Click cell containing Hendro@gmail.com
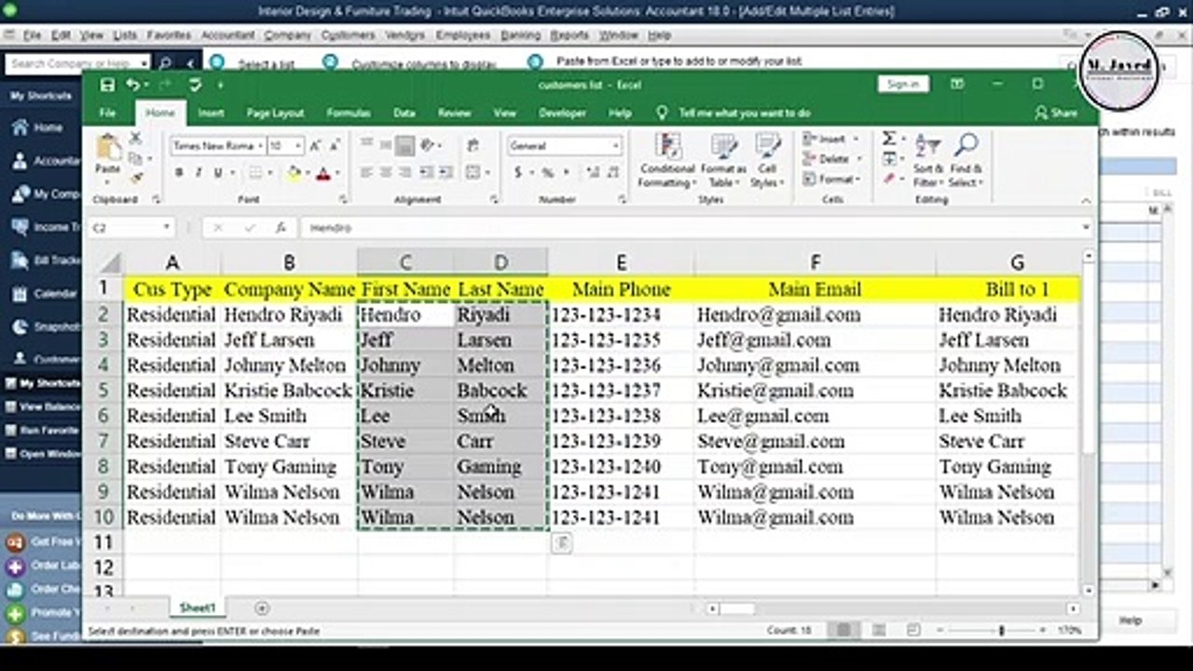The width and height of the screenshot is (1193, 671). coord(815,315)
